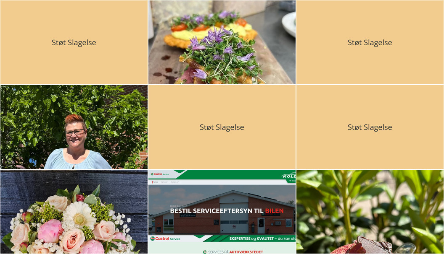
Task: Open the Støt Slagelse tile between sandwich and garage
Action: [x=222, y=127]
